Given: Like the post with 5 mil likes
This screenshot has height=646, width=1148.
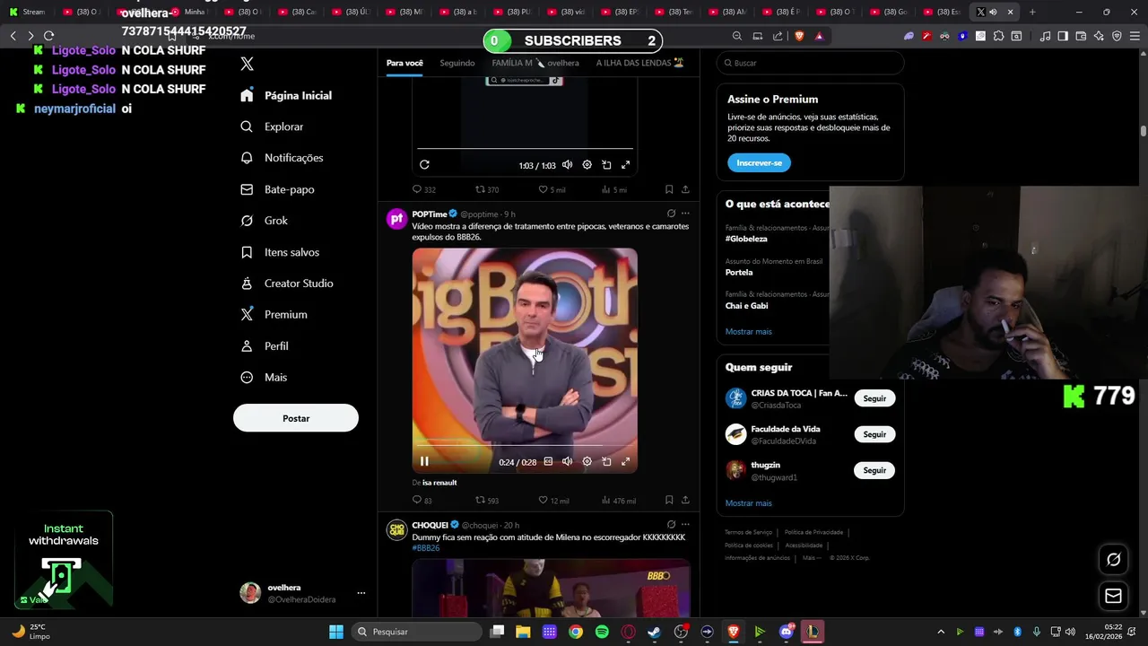Looking at the screenshot, I should point(552,190).
